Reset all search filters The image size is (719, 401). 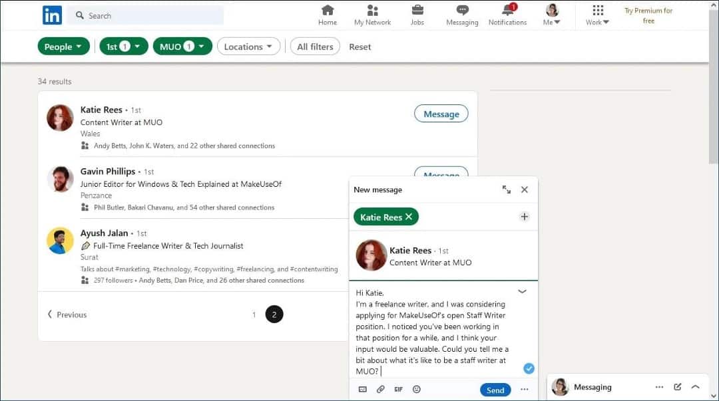pos(360,47)
